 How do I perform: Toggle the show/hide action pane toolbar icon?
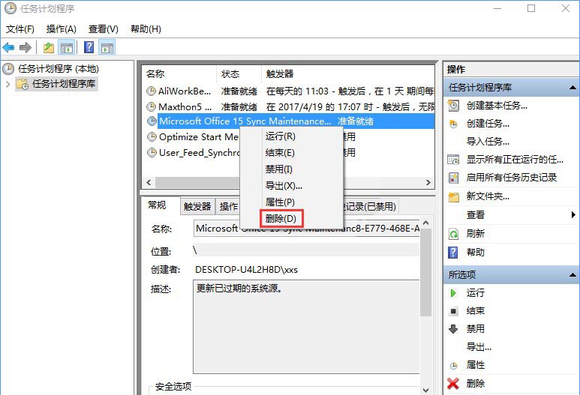[x=107, y=48]
